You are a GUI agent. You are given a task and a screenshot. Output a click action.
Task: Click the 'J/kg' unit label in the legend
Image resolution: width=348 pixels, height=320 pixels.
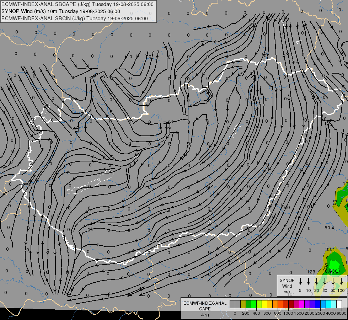(205, 315)
